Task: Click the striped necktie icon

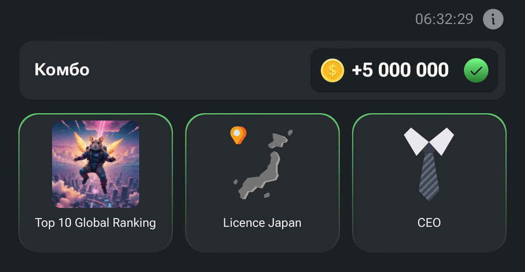Action: (429, 173)
